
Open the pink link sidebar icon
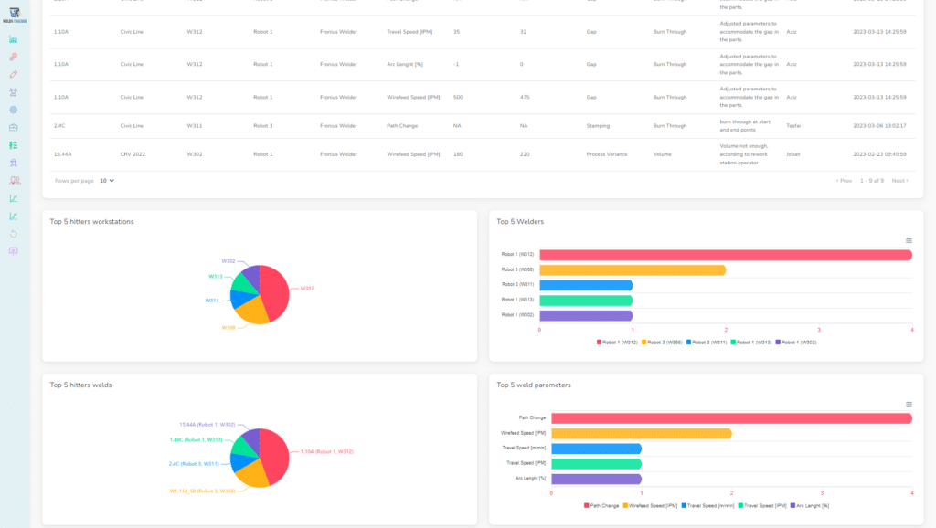tap(13, 57)
